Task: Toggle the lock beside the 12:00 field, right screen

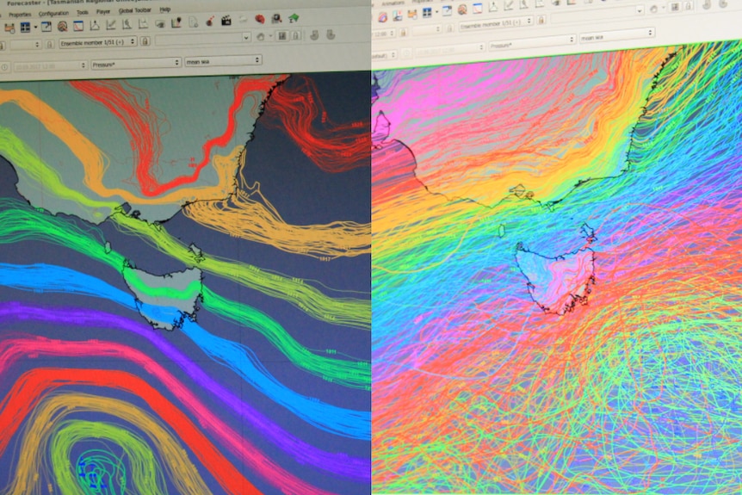Action: point(403,32)
